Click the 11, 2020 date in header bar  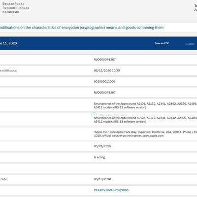tap(10, 43)
